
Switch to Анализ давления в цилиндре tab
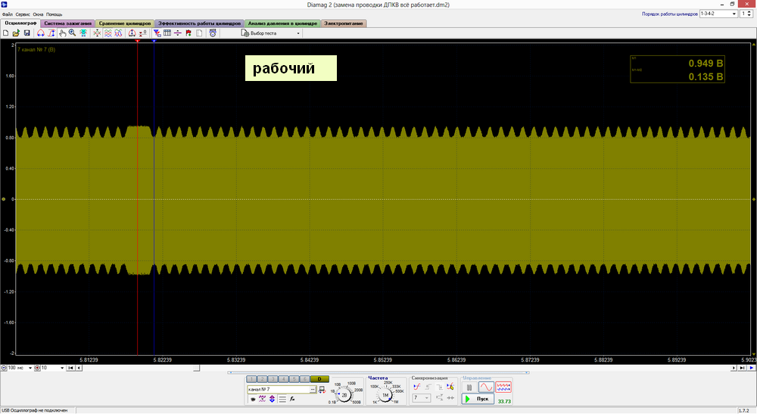(x=282, y=23)
